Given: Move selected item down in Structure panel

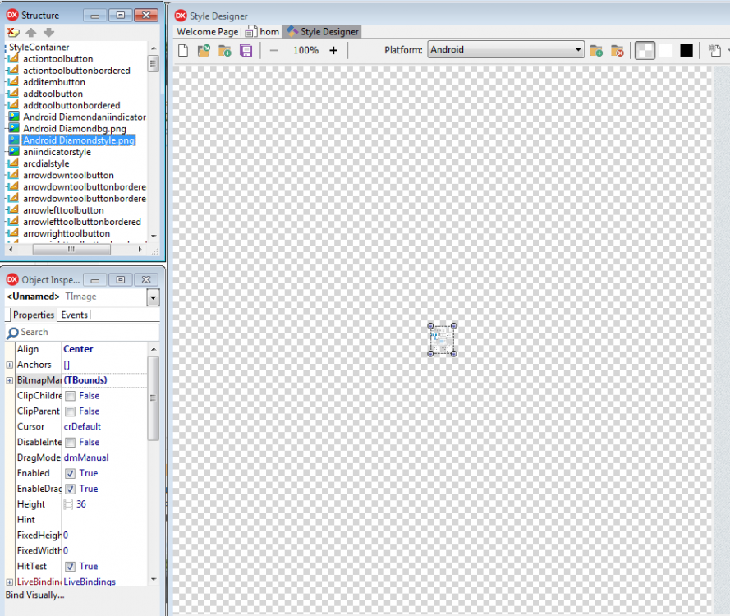Looking at the screenshot, I should click(x=49, y=32).
